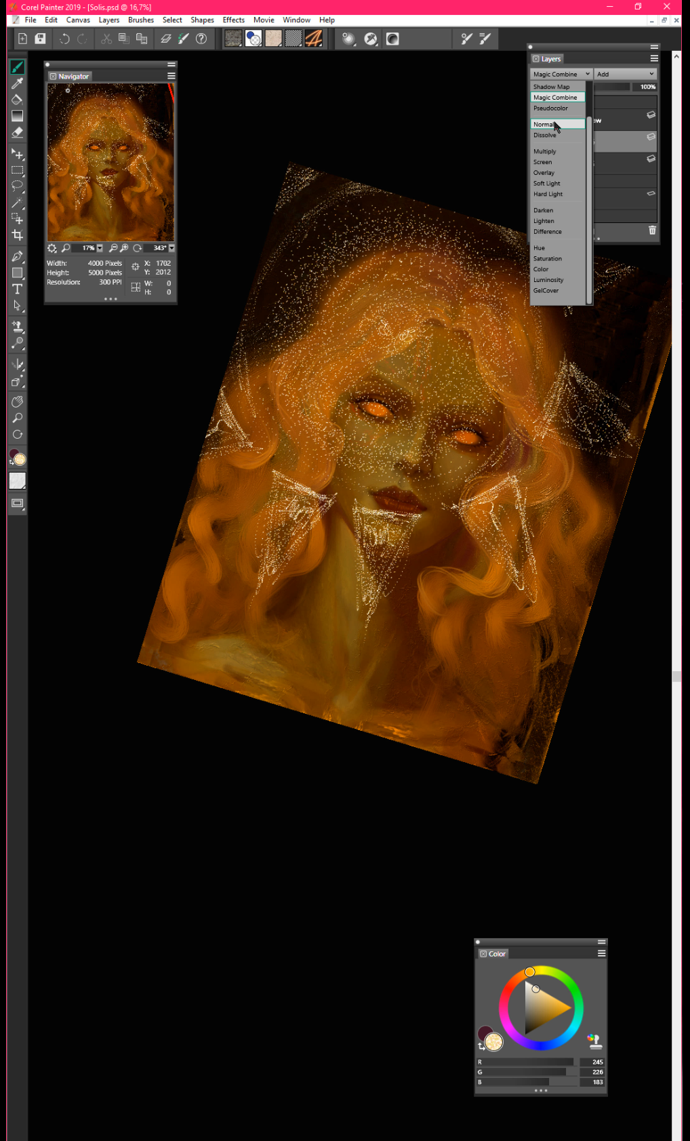Choose GelCover composite method

[x=557, y=290]
